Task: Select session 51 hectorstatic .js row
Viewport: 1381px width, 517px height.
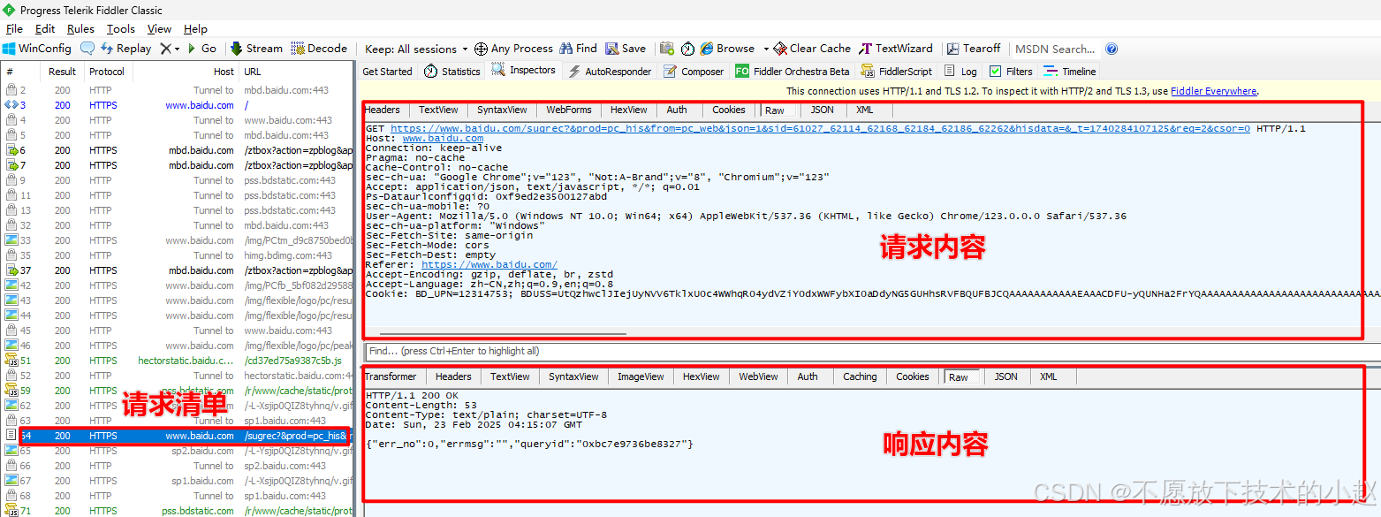Action: [x=178, y=361]
